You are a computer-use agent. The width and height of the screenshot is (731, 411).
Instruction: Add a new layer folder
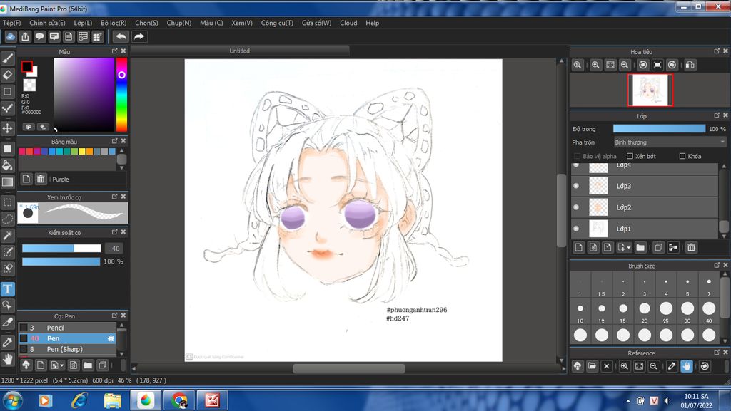click(x=640, y=247)
